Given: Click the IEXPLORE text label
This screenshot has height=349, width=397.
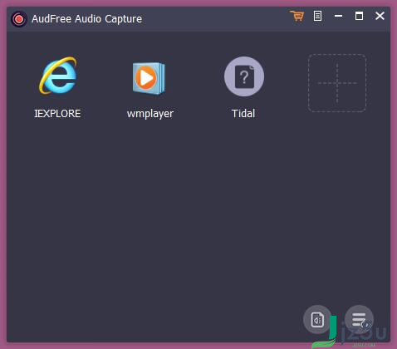Looking at the screenshot, I should 57,114.
